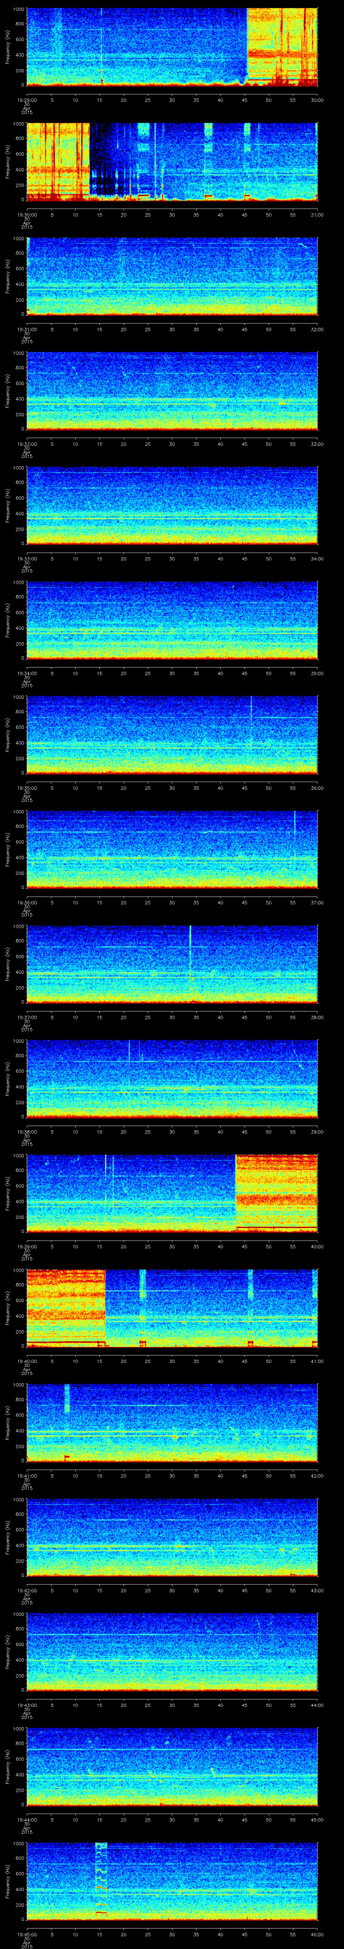Click the 31:00 end-of-axis time label
The width and height of the screenshot is (344, 1949).
(x=317, y=215)
